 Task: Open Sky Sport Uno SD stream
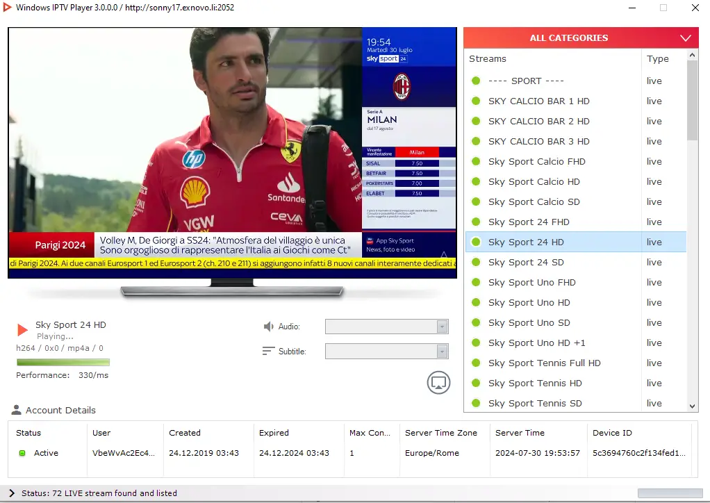click(575, 322)
